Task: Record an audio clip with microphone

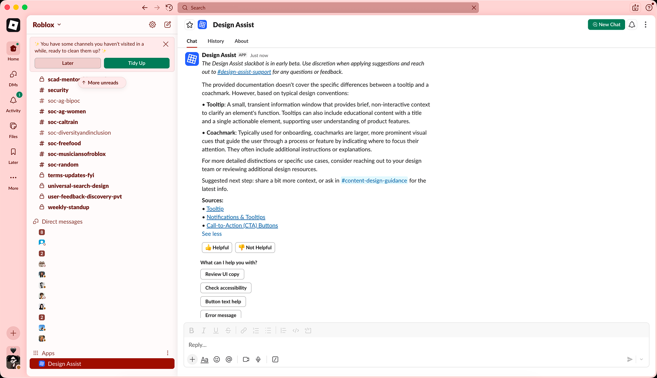Action: [x=258, y=359]
